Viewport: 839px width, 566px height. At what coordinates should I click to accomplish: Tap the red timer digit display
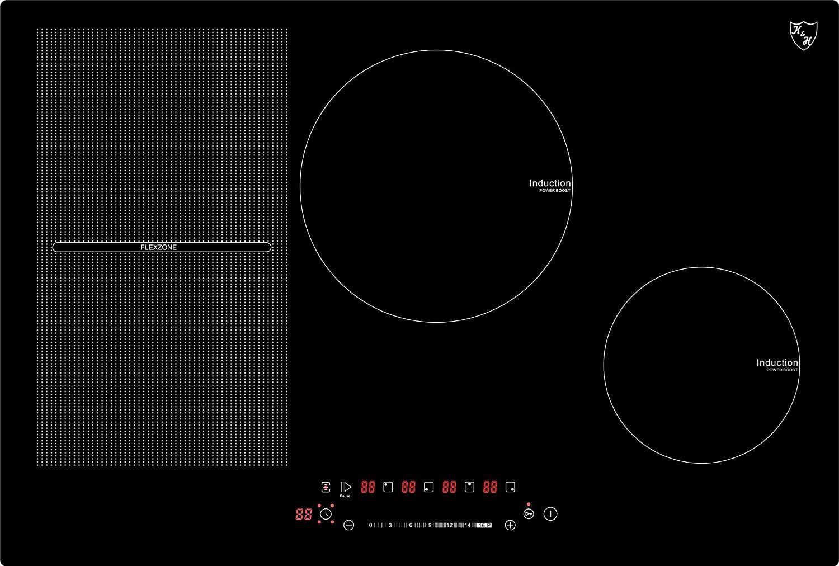pos(304,514)
